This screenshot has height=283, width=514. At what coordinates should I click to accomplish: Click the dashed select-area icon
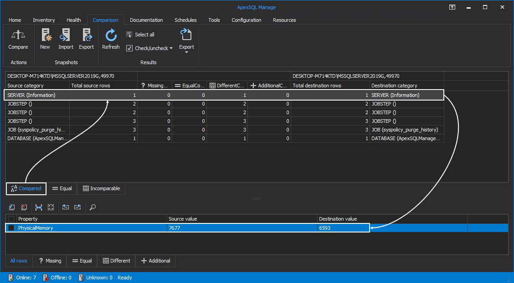(51, 207)
